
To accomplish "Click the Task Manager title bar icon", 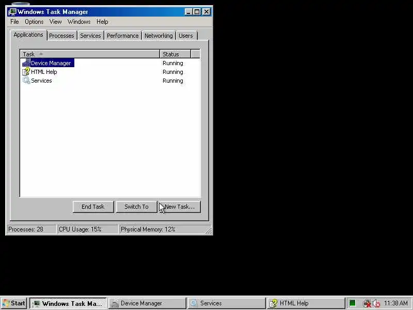I will 12,12.
